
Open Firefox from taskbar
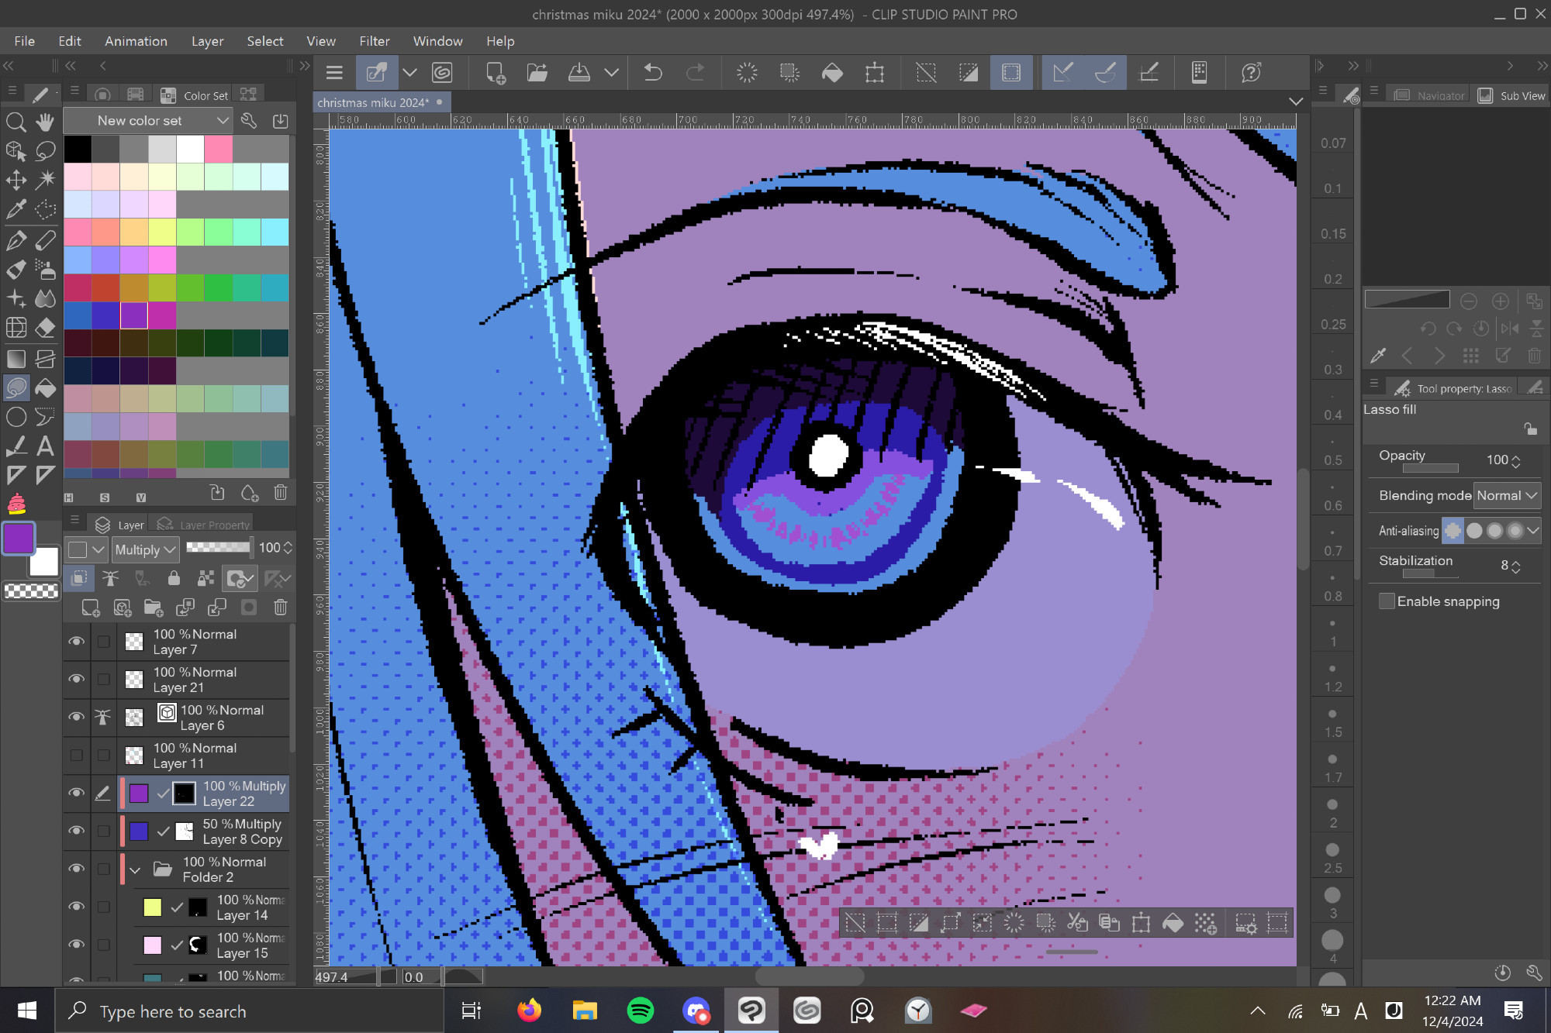coord(529,1011)
